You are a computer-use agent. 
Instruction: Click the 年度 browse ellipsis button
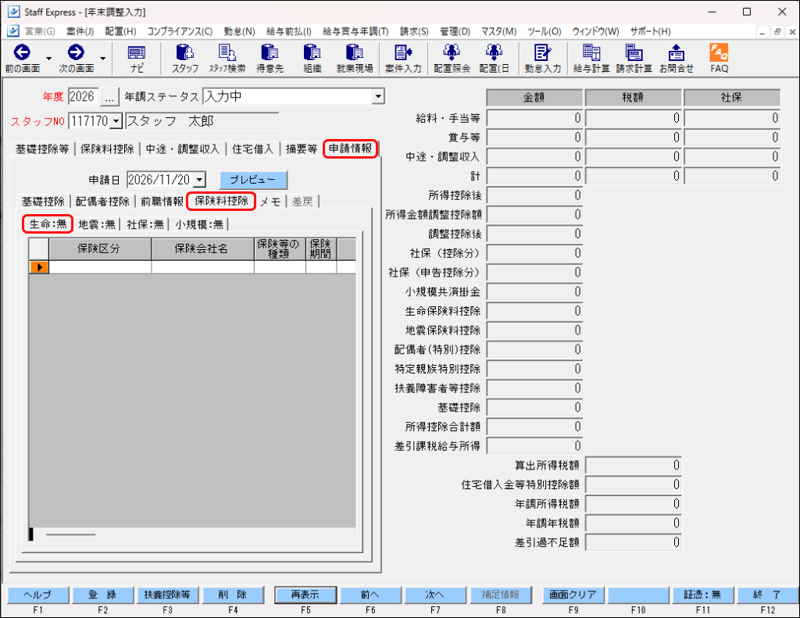pos(109,96)
